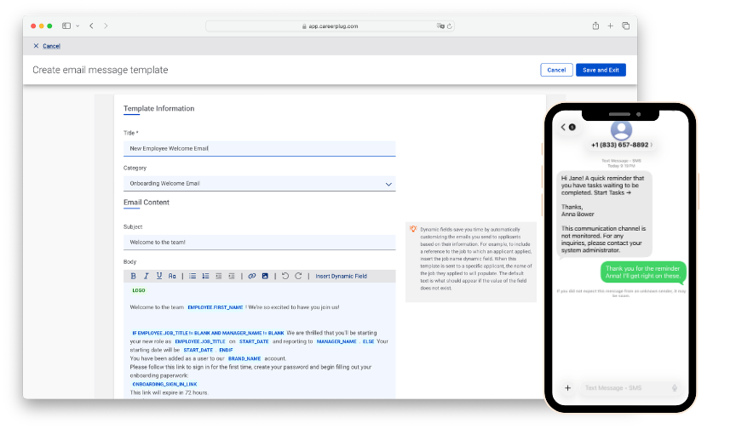The image size is (736, 429).
Task: Click the MANAGER_NAME tag after 'reporting to'
Action: click(x=336, y=342)
